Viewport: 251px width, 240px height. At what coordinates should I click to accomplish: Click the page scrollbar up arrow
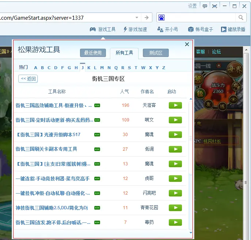246,50
